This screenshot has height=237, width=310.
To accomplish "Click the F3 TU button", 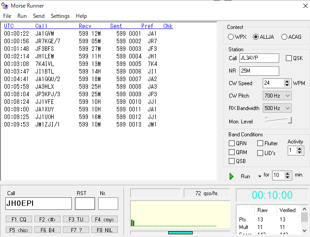I will coord(76,219).
